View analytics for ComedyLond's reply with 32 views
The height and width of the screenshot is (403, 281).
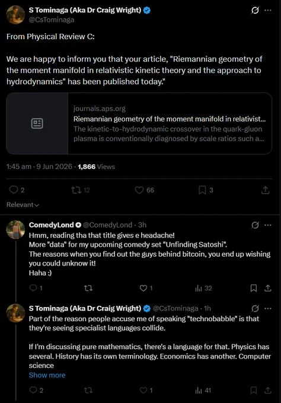tap(203, 288)
